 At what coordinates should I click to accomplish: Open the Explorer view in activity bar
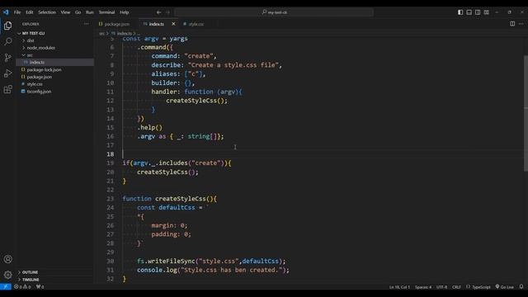click(x=7, y=26)
